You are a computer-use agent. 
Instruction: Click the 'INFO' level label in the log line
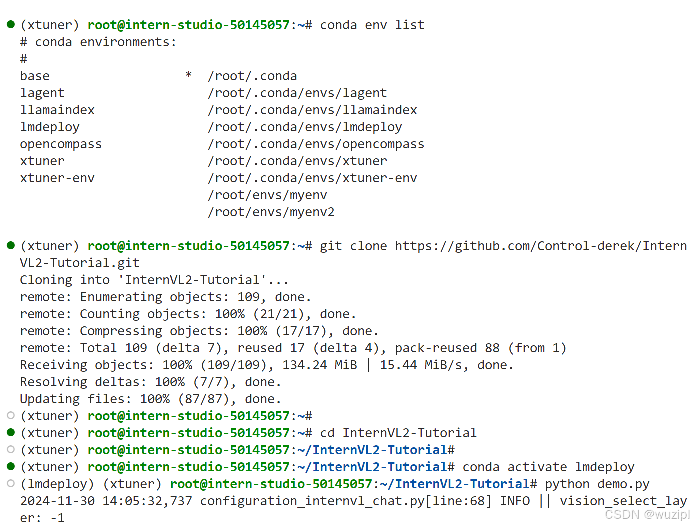tap(515, 501)
